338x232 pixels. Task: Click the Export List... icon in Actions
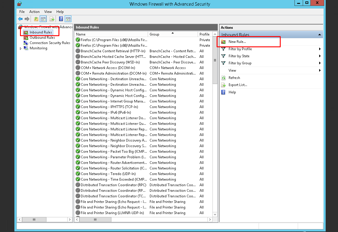[x=223, y=85]
